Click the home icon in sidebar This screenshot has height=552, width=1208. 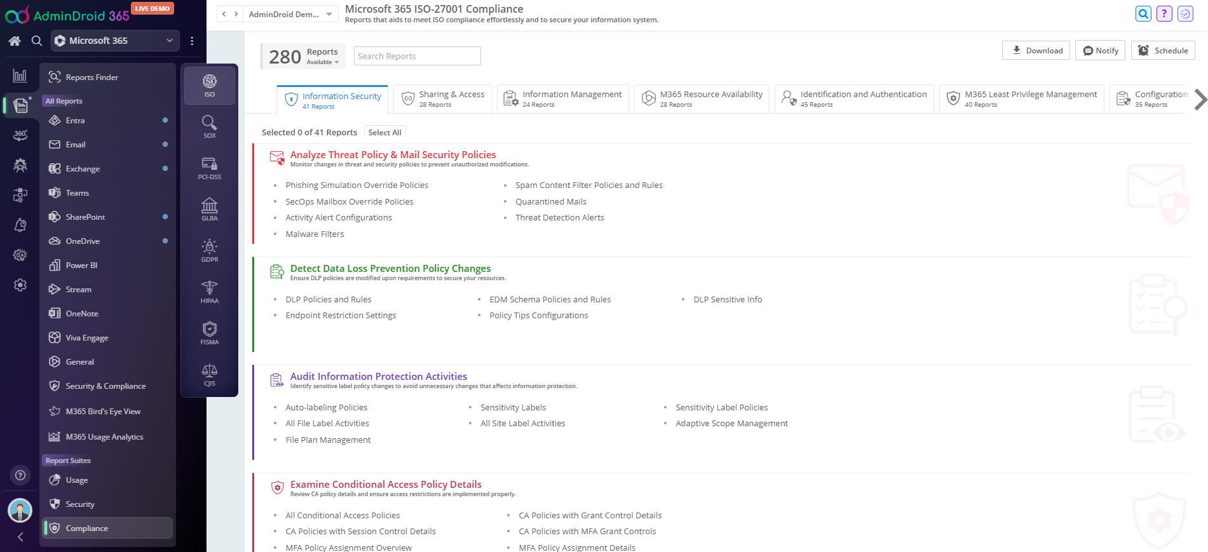(15, 41)
